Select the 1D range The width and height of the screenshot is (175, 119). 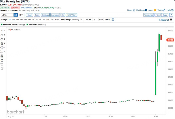(10, 20)
